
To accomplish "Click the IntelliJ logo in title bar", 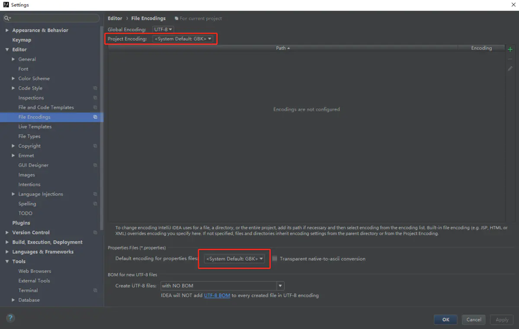I will [x=5, y=5].
